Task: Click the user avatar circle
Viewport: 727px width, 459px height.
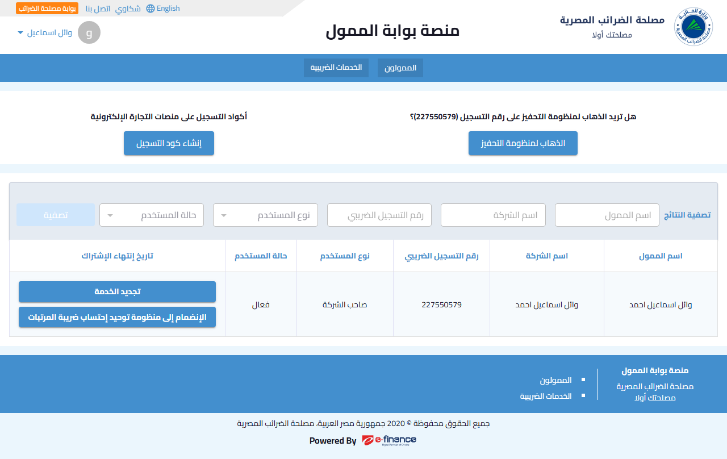Action: pyautogui.click(x=89, y=32)
